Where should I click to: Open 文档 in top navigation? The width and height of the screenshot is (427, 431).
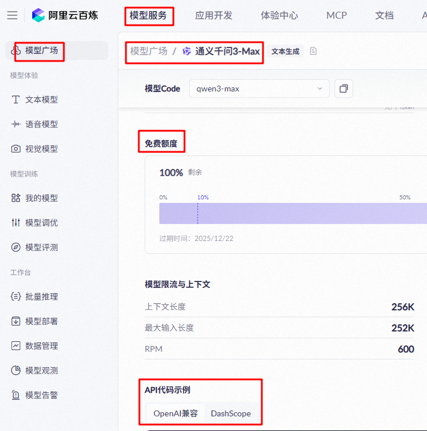point(384,15)
